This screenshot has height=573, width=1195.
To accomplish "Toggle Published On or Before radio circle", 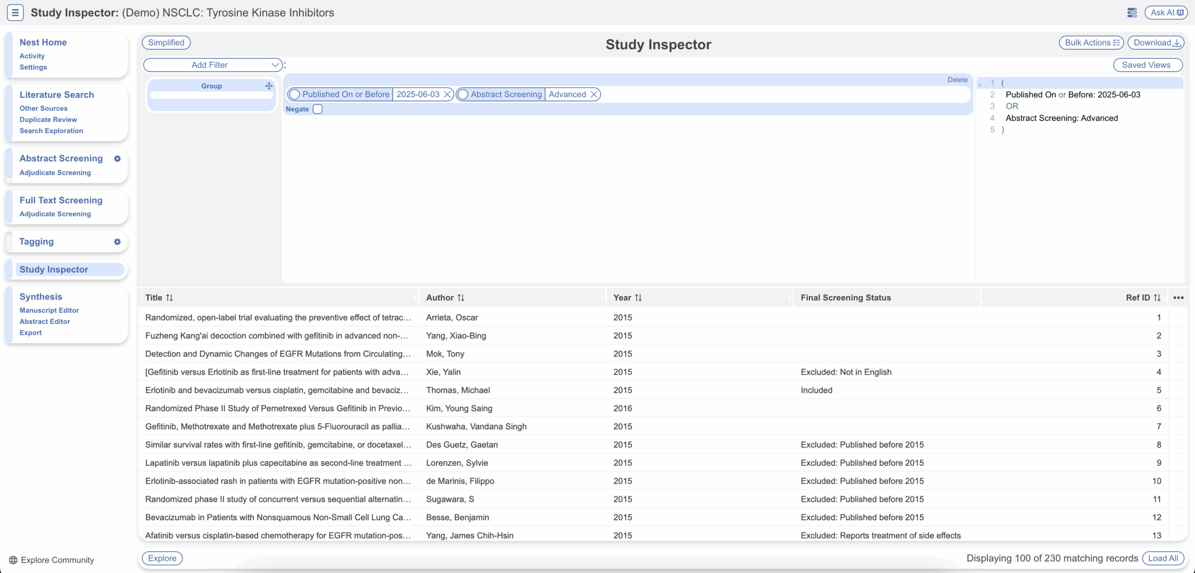I will [x=295, y=94].
